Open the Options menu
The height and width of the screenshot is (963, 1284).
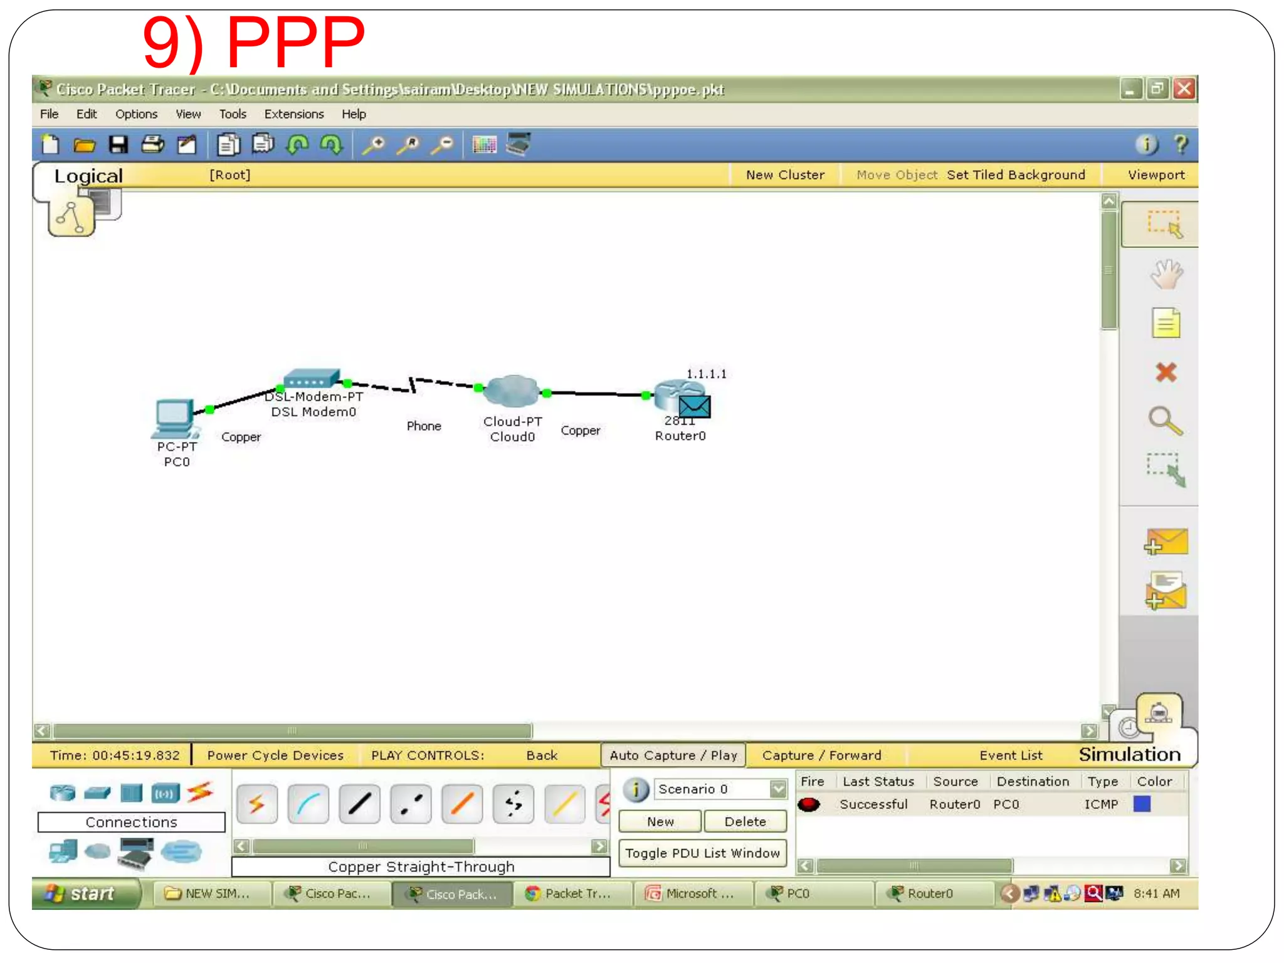[136, 114]
